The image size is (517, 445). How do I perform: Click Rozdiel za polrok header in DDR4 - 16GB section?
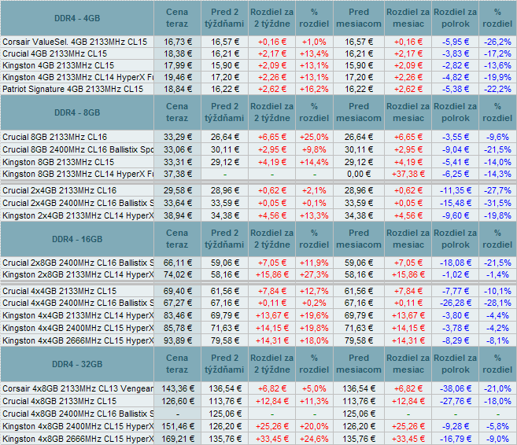(456, 239)
